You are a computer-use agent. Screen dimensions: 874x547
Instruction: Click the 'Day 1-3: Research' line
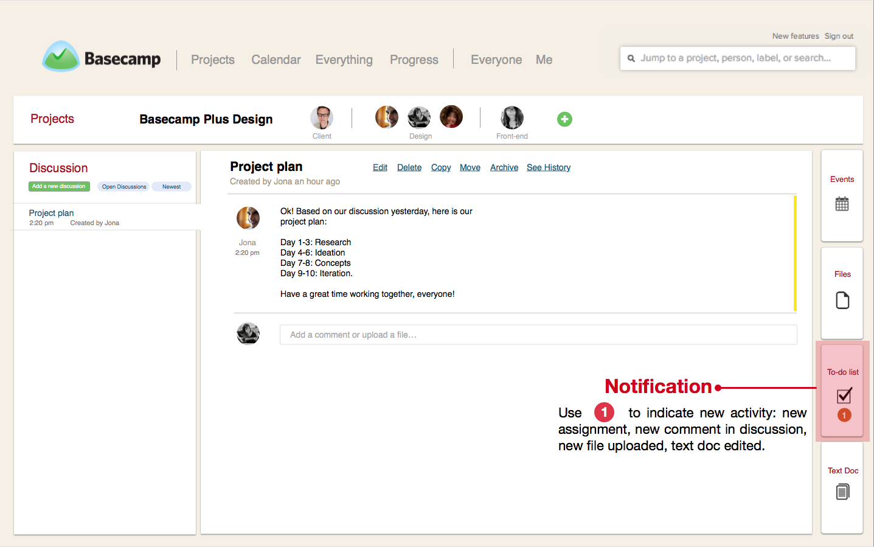pyautogui.click(x=316, y=242)
